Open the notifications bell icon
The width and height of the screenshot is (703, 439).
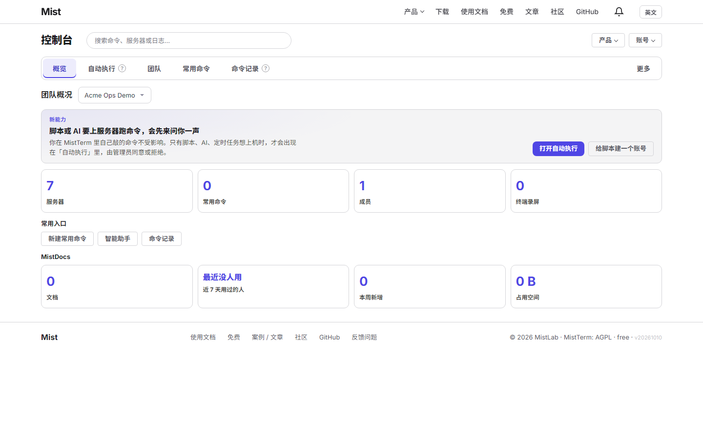pyautogui.click(x=619, y=12)
